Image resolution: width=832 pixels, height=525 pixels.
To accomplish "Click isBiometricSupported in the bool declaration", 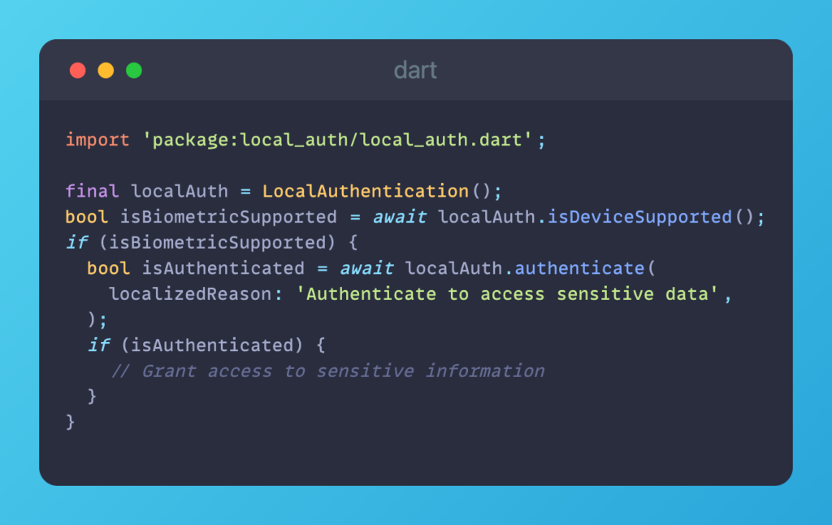I will coord(228,217).
